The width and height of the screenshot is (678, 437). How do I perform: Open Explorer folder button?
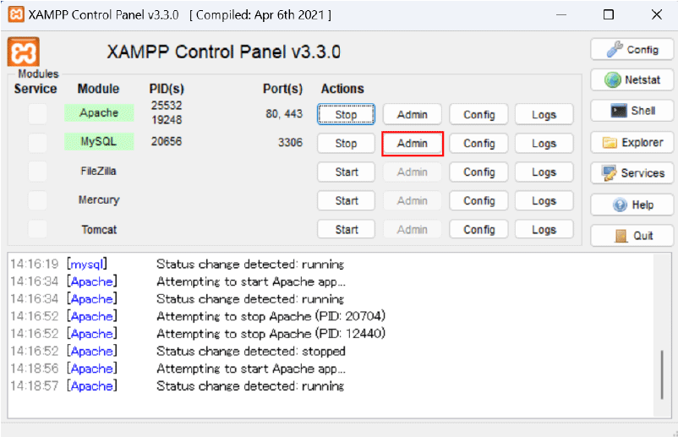click(x=632, y=142)
